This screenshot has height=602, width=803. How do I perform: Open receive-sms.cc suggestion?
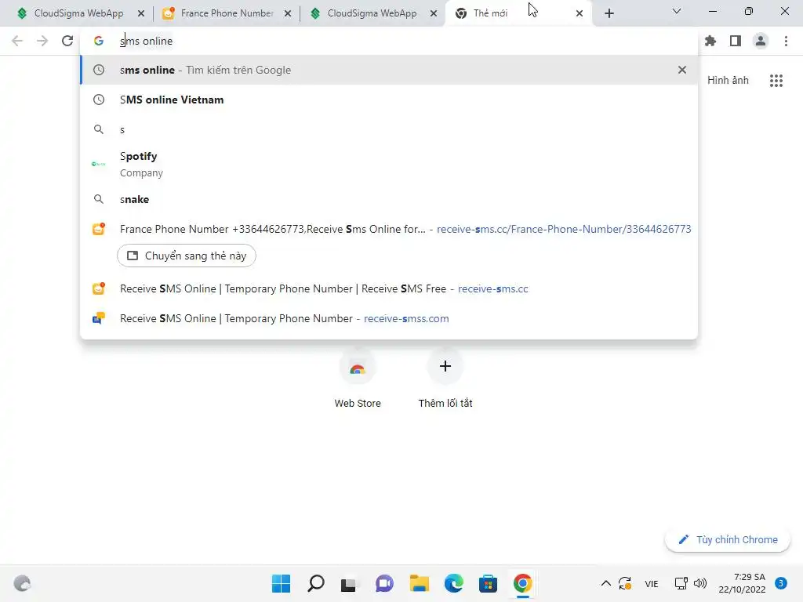point(389,288)
